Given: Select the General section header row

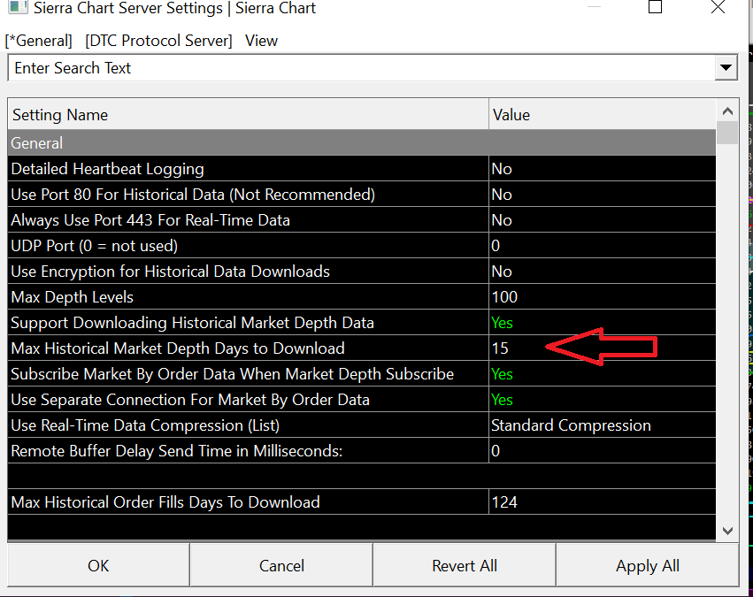Looking at the screenshot, I should pos(362,143).
